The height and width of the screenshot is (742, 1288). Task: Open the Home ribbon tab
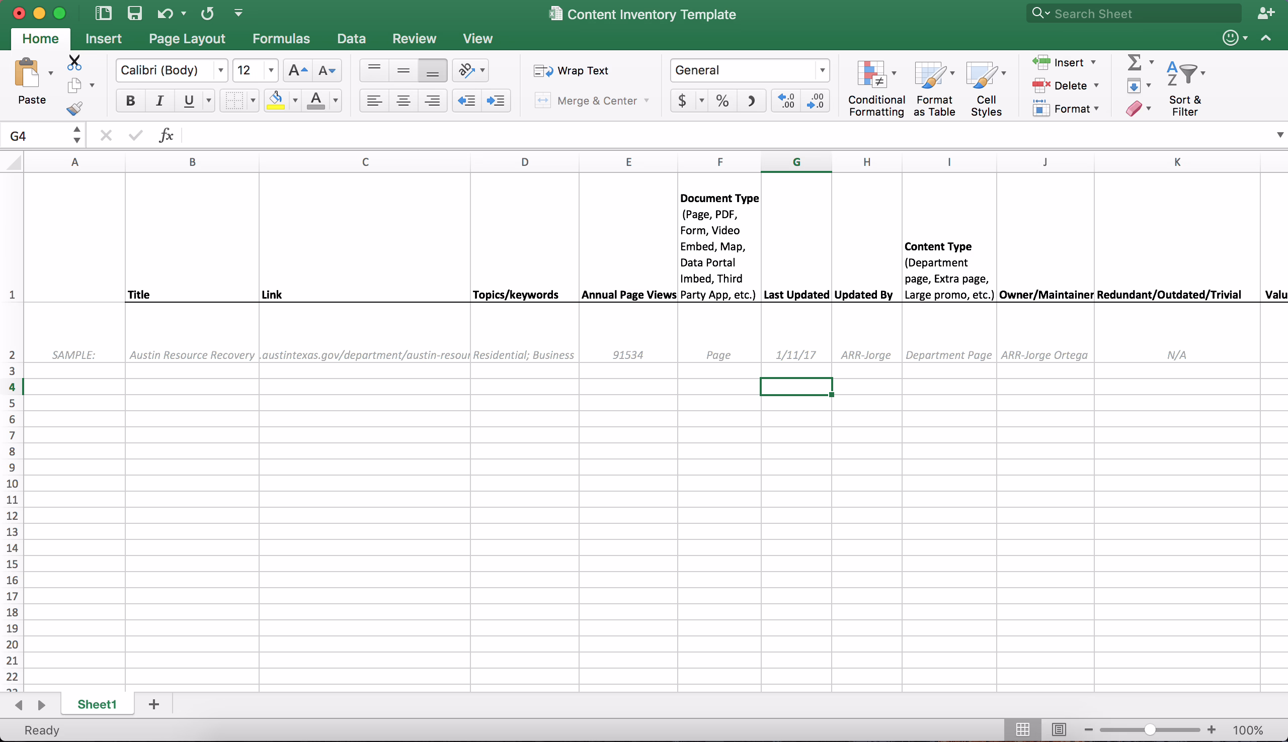[40, 39]
